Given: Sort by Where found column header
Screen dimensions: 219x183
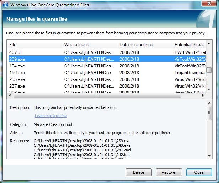Looking at the screenshot, I should [89, 45].
